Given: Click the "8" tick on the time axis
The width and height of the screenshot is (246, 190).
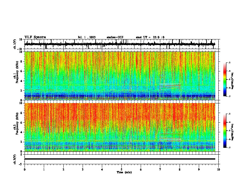Looking at the screenshot, I should tap(180, 170).
